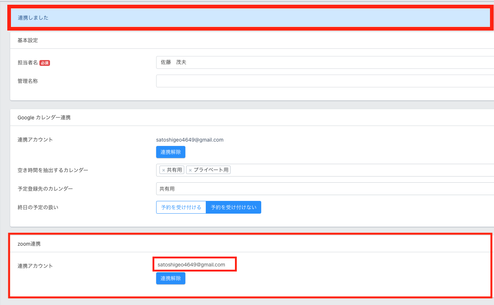
Task: Focus the empty 管理名称 text field
Action: point(325,81)
